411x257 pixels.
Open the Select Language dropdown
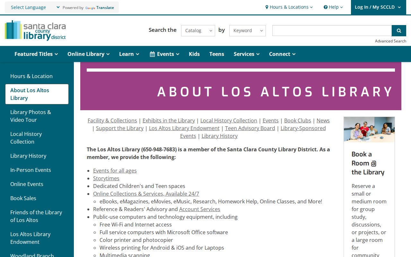point(35,7)
